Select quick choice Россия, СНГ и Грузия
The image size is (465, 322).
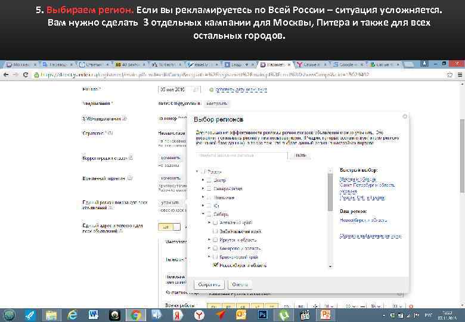tap(362, 197)
